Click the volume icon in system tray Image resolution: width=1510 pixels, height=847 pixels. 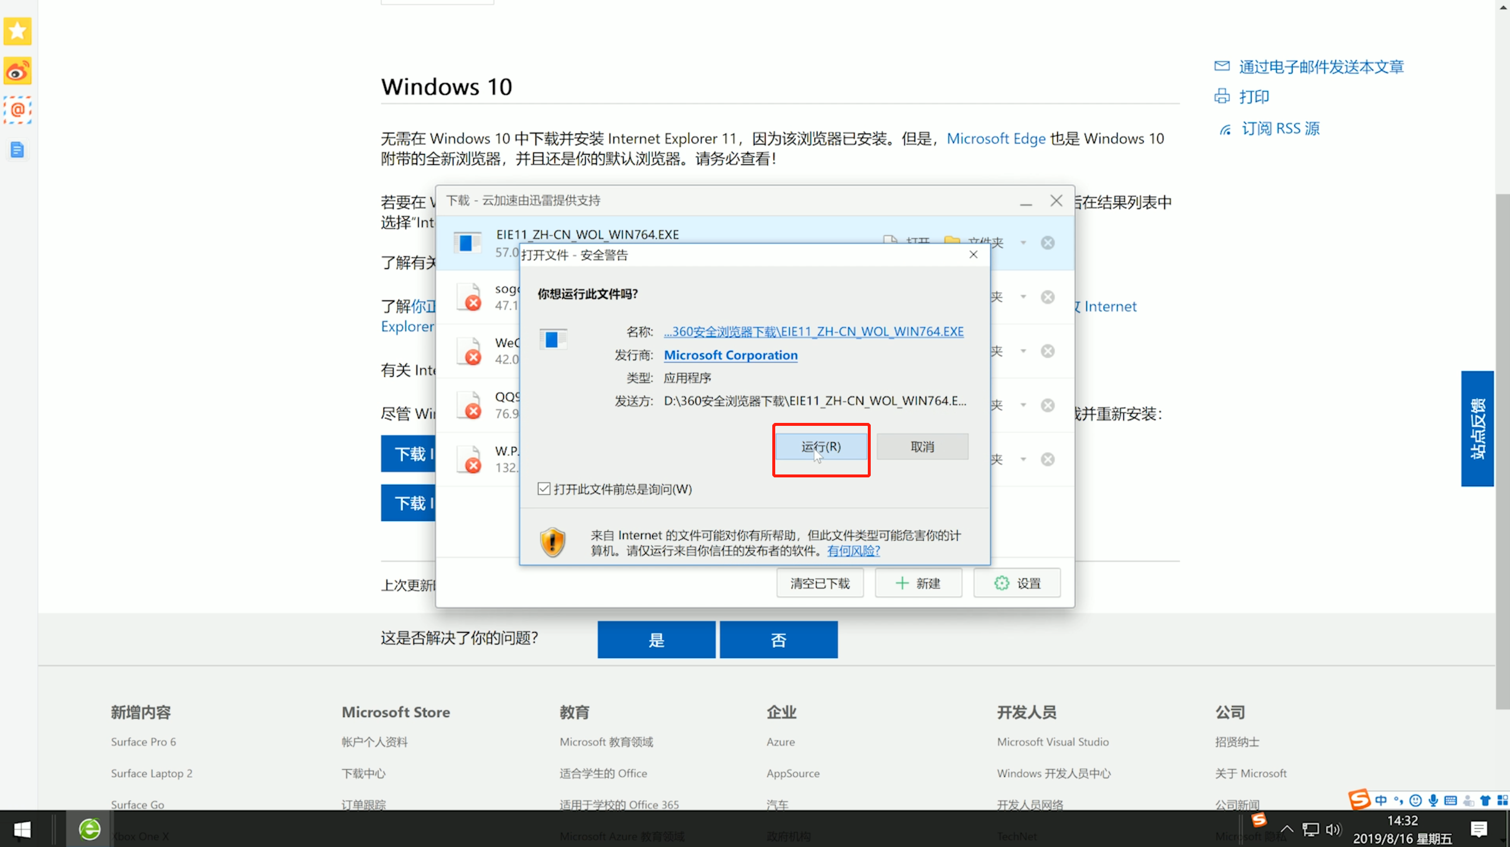click(x=1334, y=829)
